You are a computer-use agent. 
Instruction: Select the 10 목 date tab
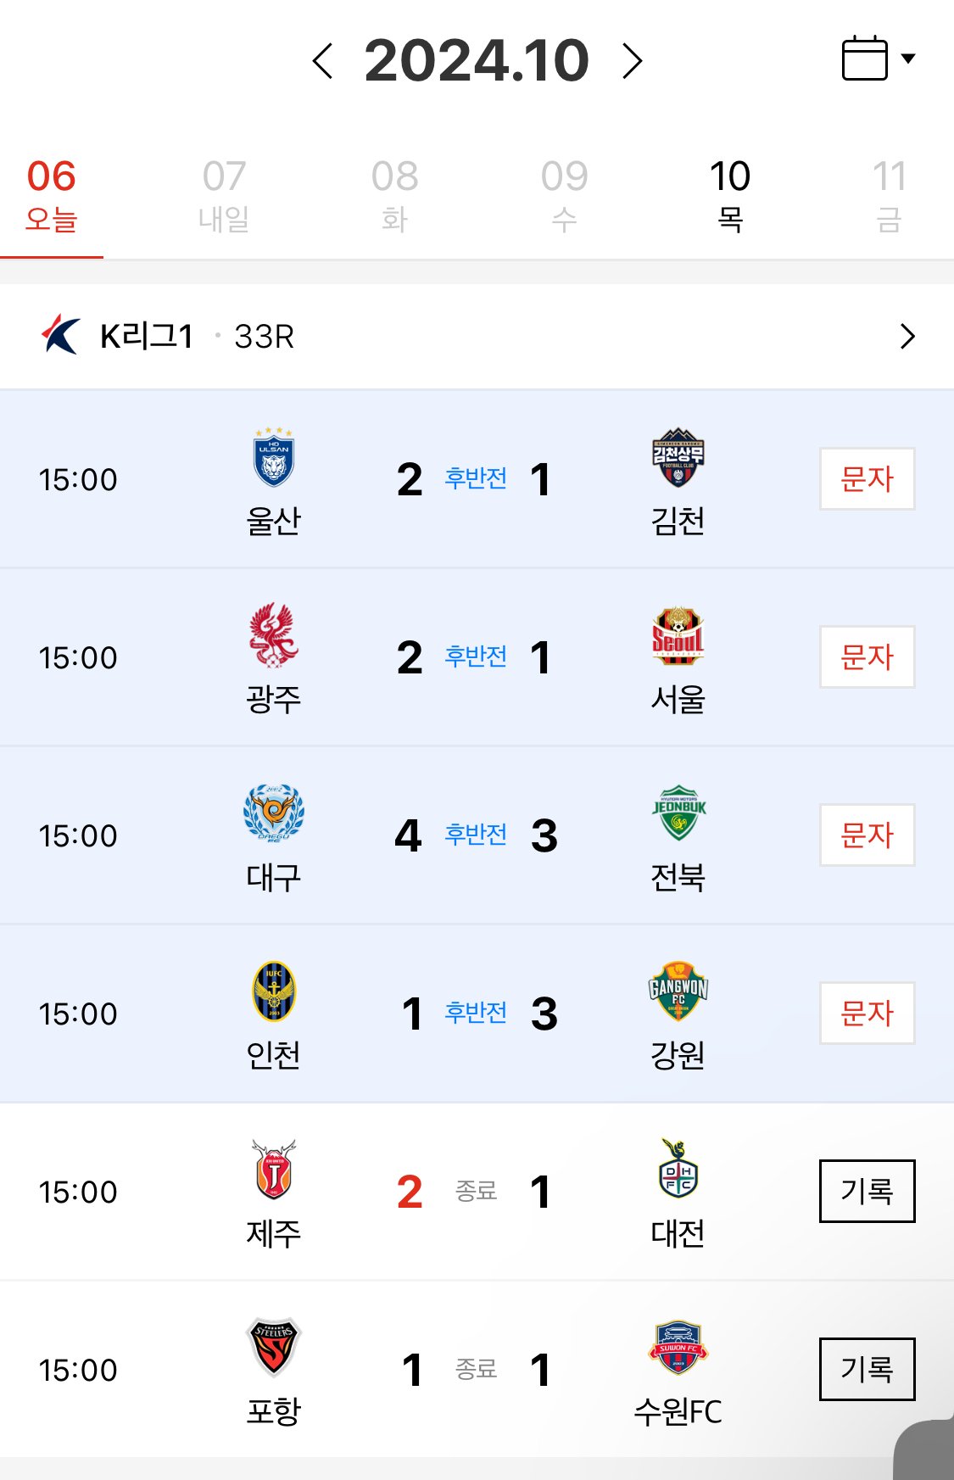729,195
